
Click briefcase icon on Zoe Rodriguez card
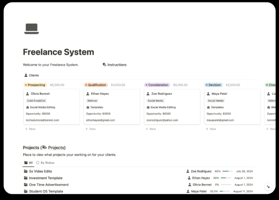coord(148,107)
